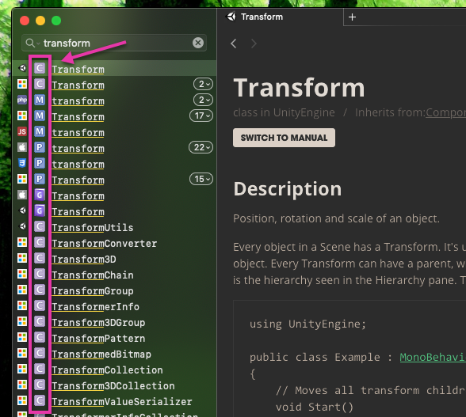
Task: Switch to the Transform tab
Action: (x=280, y=17)
